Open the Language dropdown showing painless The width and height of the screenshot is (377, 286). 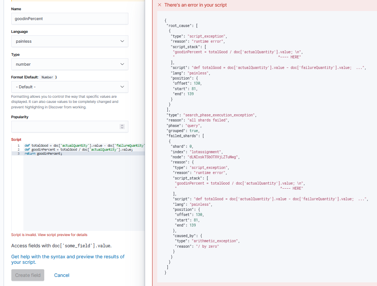click(x=70, y=41)
